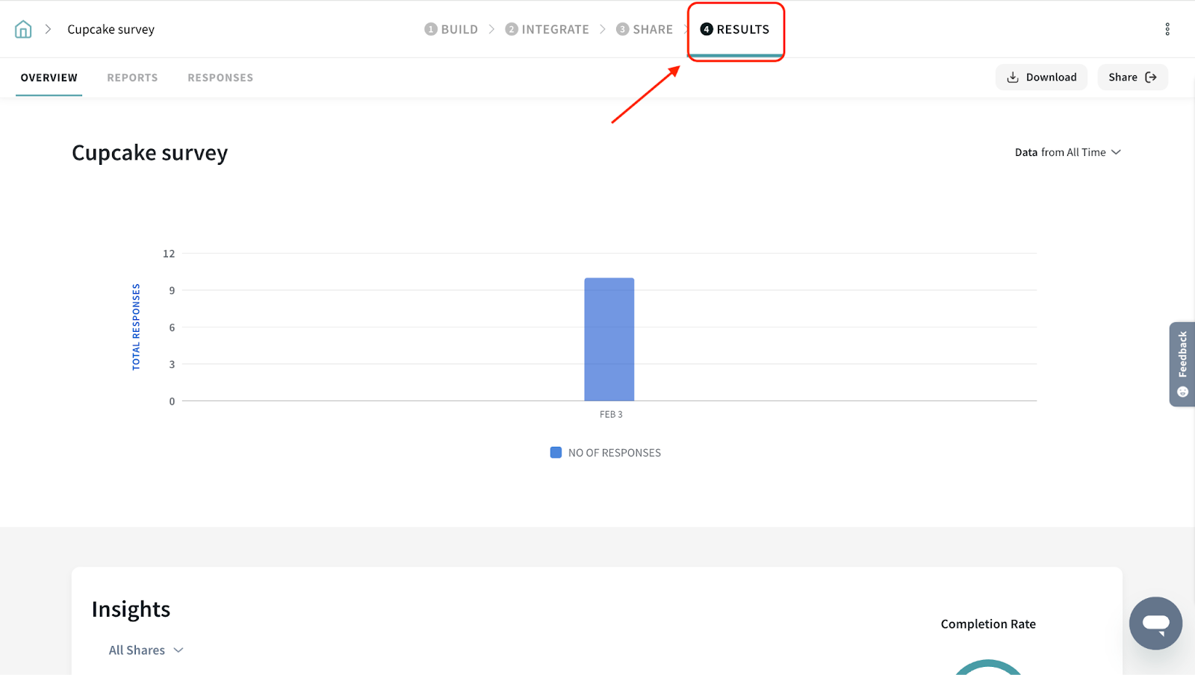
Task: Click the Cupcake survey breadcrumb title
Action: tap(111, 29)
